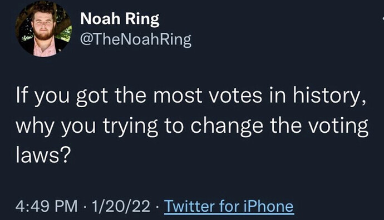Click the word 'change' in the tweet

pyautogui.click(x=227, y=126)
